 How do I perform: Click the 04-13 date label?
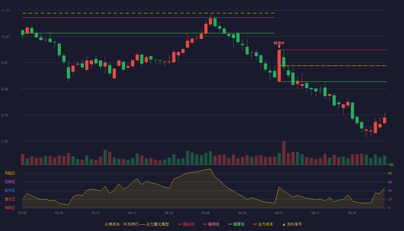tap(132, 213)
